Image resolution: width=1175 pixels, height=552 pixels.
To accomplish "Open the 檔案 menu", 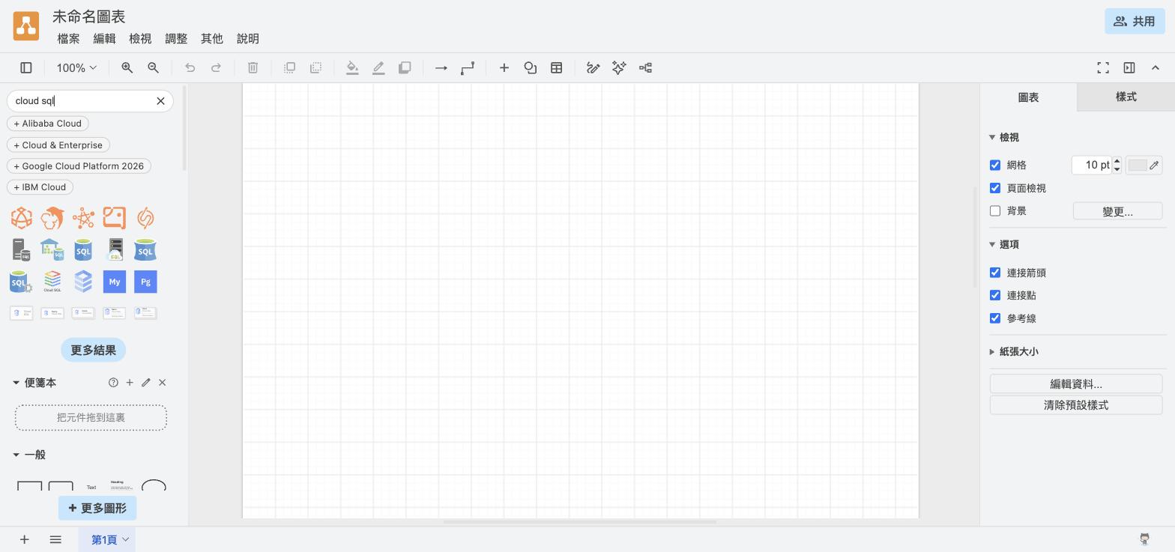I will coord(68,38).
